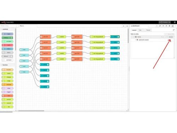Select the random node in palette
Viewport: 177px width, 133px height.
(x=7, y=99)
